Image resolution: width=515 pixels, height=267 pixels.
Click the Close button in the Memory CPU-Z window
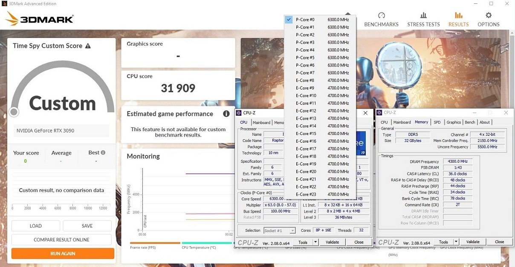tap(499, 242)
